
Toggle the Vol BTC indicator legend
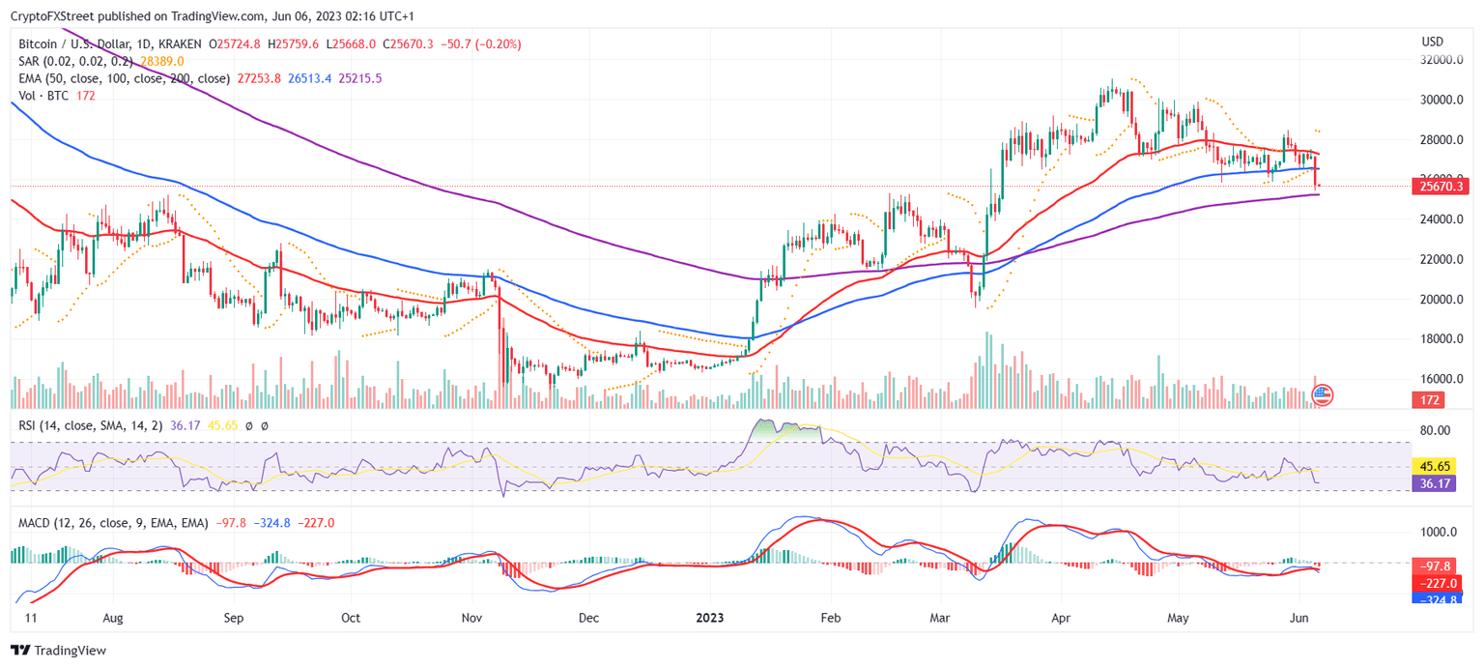pos(43,95)
